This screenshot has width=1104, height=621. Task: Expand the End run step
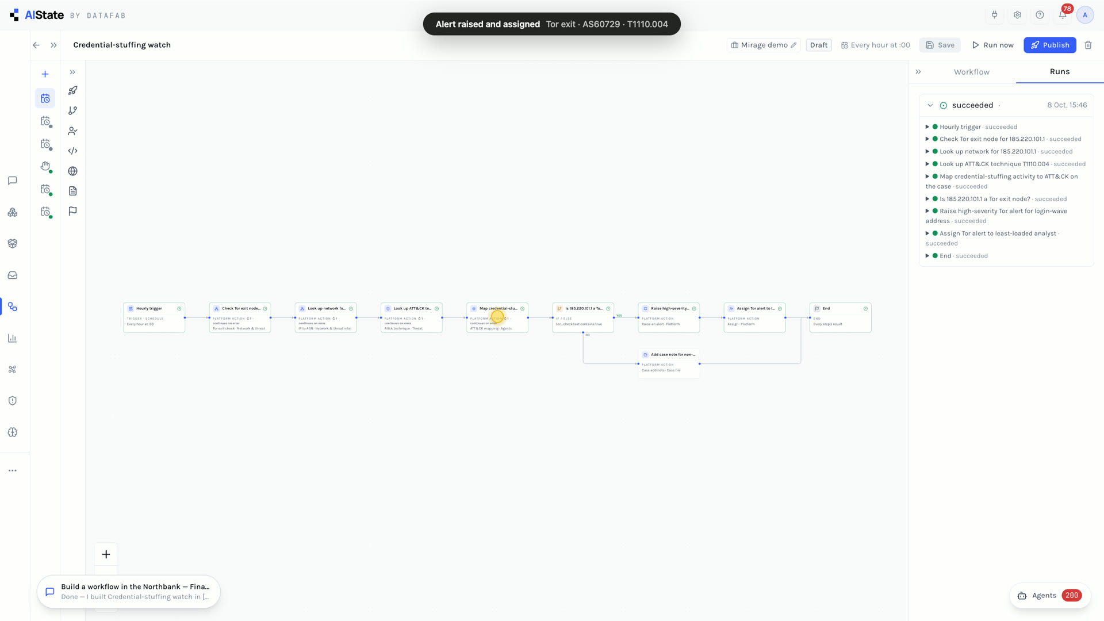[927, 256]
